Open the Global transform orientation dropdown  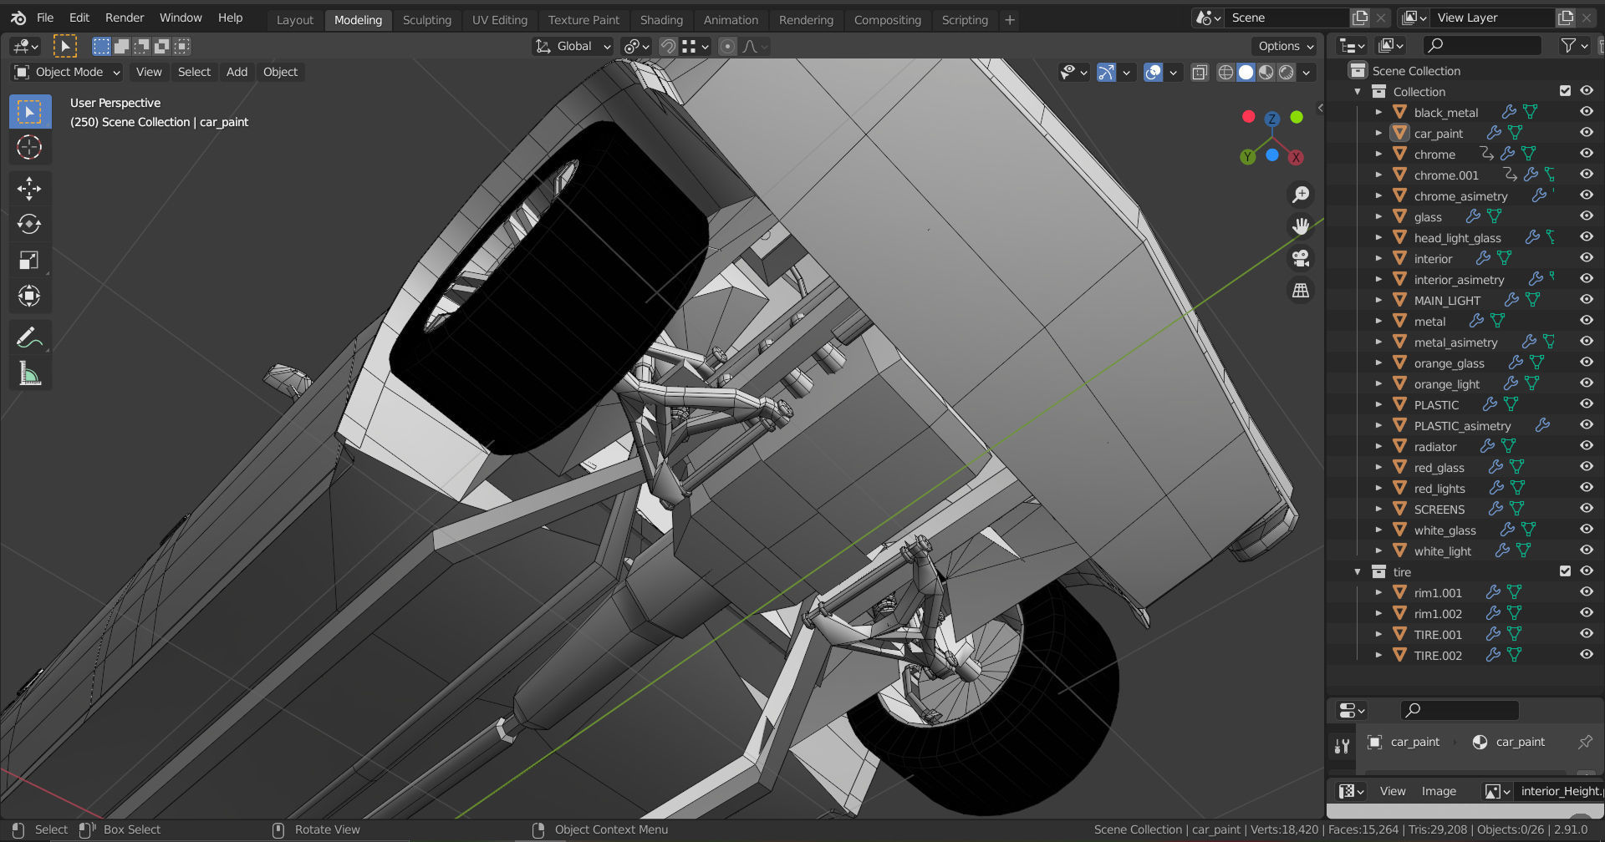[x=573, y=46]
